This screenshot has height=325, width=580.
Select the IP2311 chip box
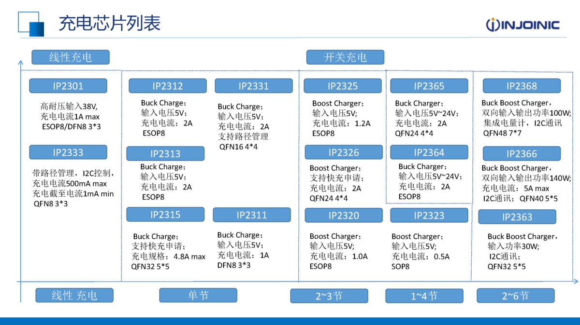(x=252, y=215)
